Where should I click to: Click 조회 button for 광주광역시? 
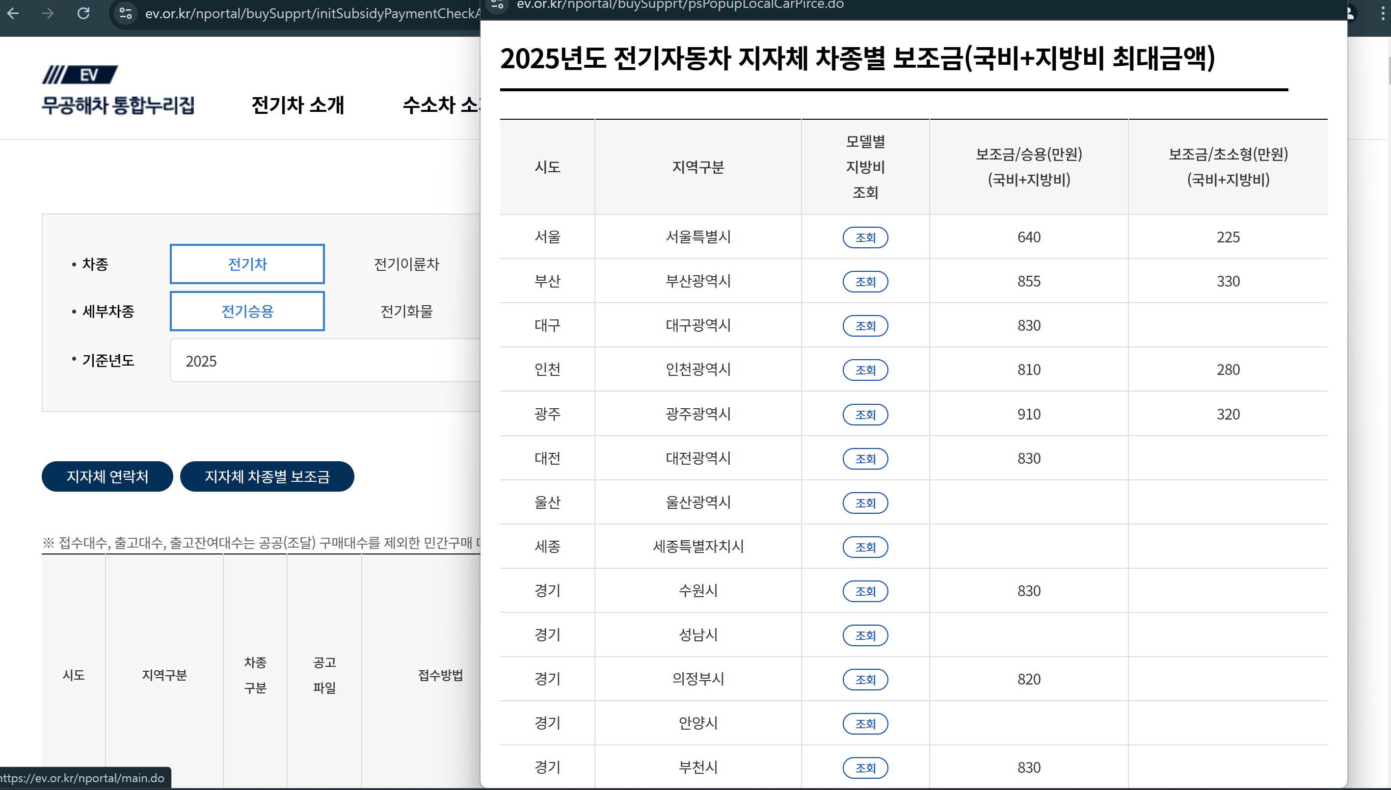[x=865, y=415]
